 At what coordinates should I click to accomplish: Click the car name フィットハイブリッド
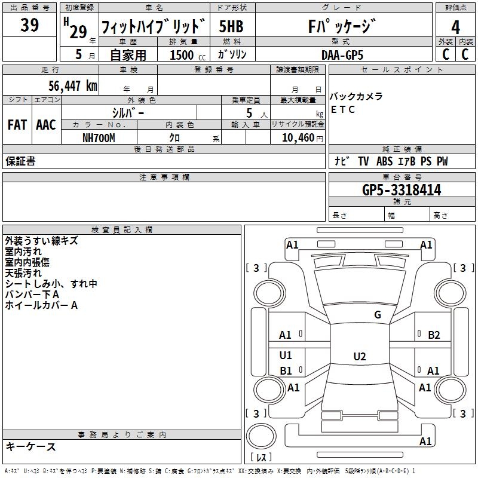pos(153,26)
